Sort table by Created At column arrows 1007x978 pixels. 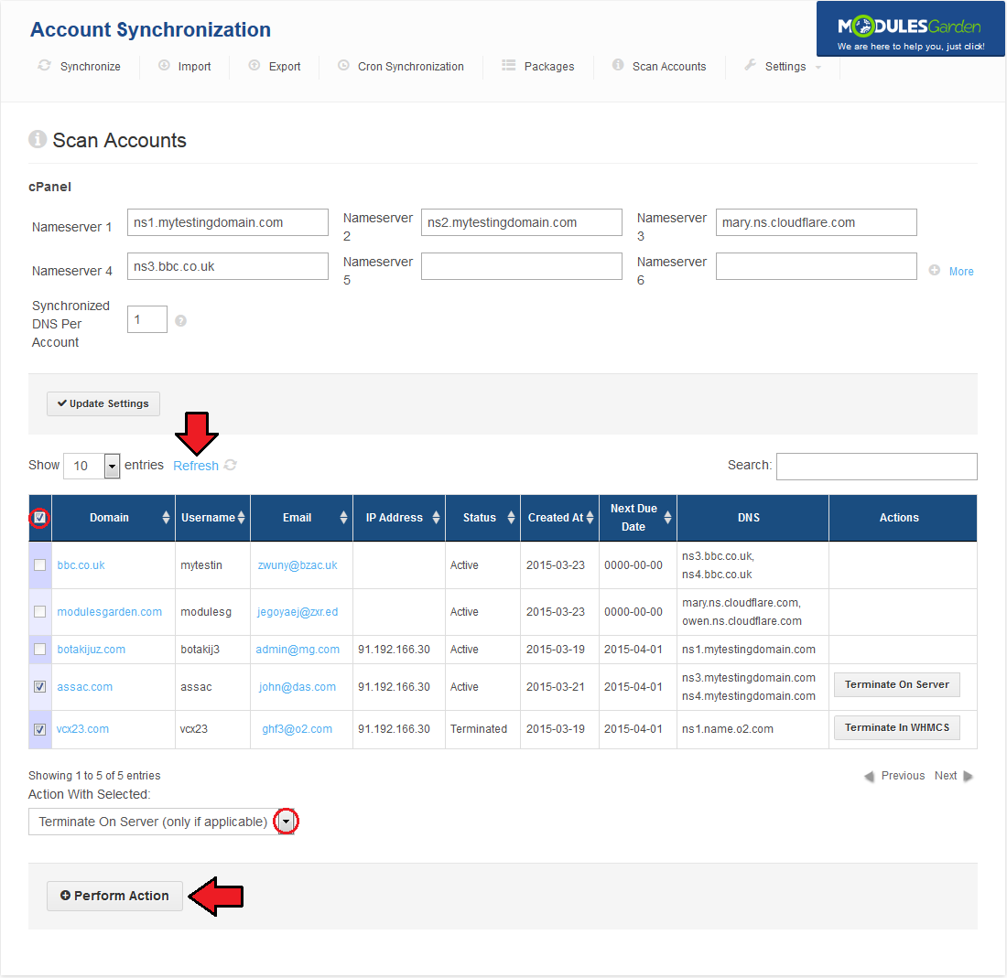pyautogui.click(x=590, y=518)
